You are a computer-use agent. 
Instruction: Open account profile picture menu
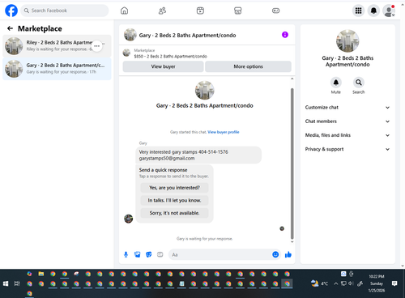coord(389,11)
